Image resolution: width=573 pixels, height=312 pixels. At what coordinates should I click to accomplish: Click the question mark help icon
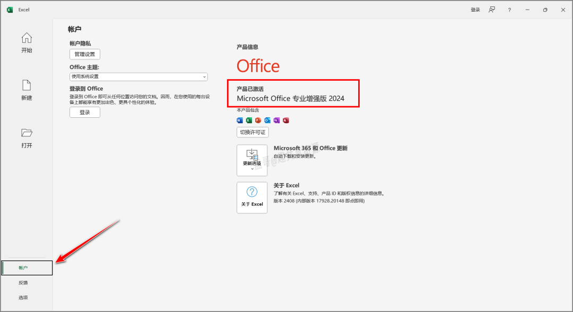click(509, 10)
